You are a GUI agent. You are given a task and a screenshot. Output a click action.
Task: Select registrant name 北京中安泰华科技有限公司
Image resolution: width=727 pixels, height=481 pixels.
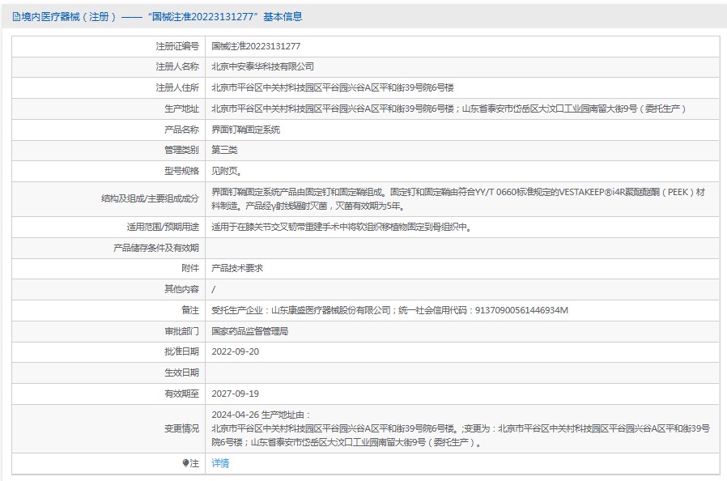tap(262, 66)
